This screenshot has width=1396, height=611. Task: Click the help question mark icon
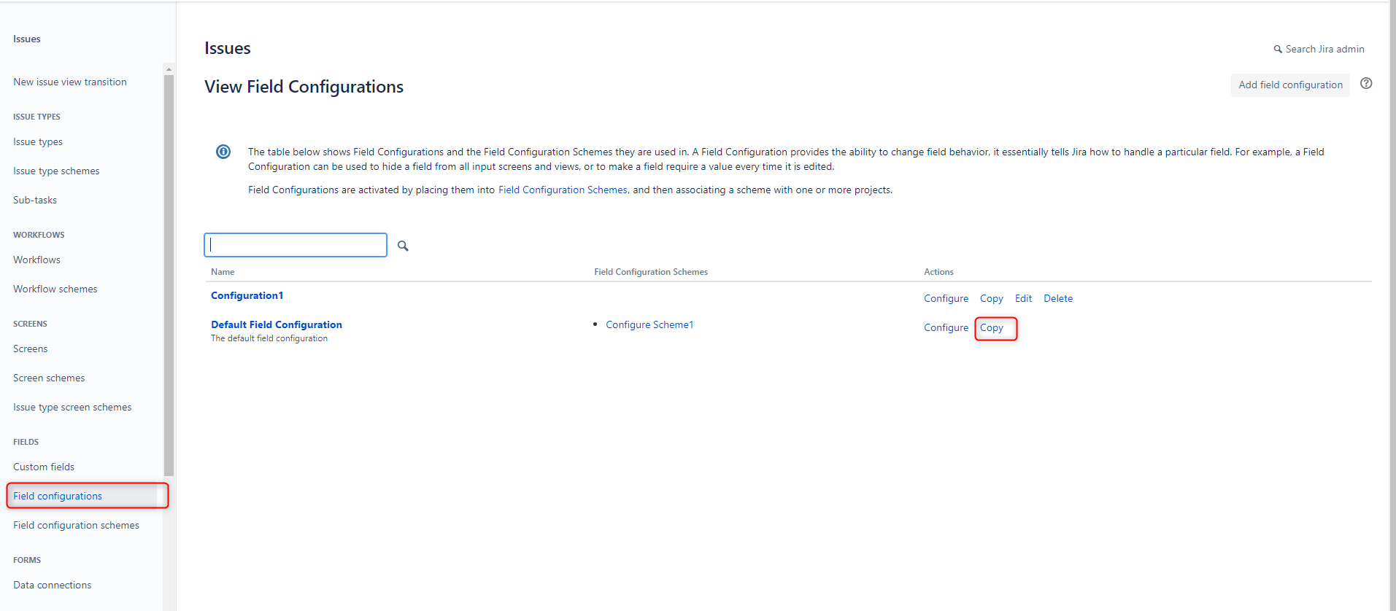pos(1366,84)
